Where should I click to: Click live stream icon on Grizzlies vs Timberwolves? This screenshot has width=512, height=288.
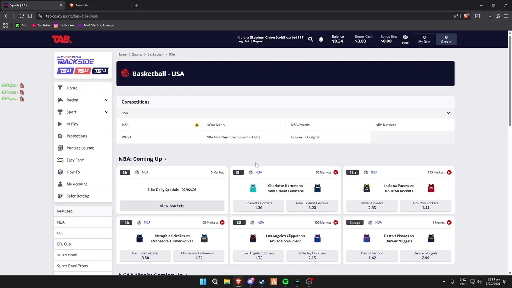click(222, 222)
